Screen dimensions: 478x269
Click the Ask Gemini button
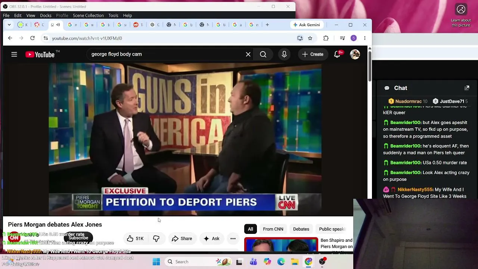click(307, 25)
